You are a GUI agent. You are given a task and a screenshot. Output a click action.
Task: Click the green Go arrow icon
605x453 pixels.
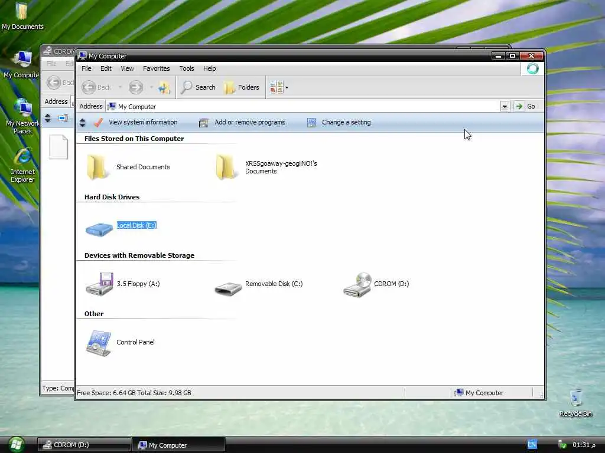pyautogui.click(x=519, y=106)
